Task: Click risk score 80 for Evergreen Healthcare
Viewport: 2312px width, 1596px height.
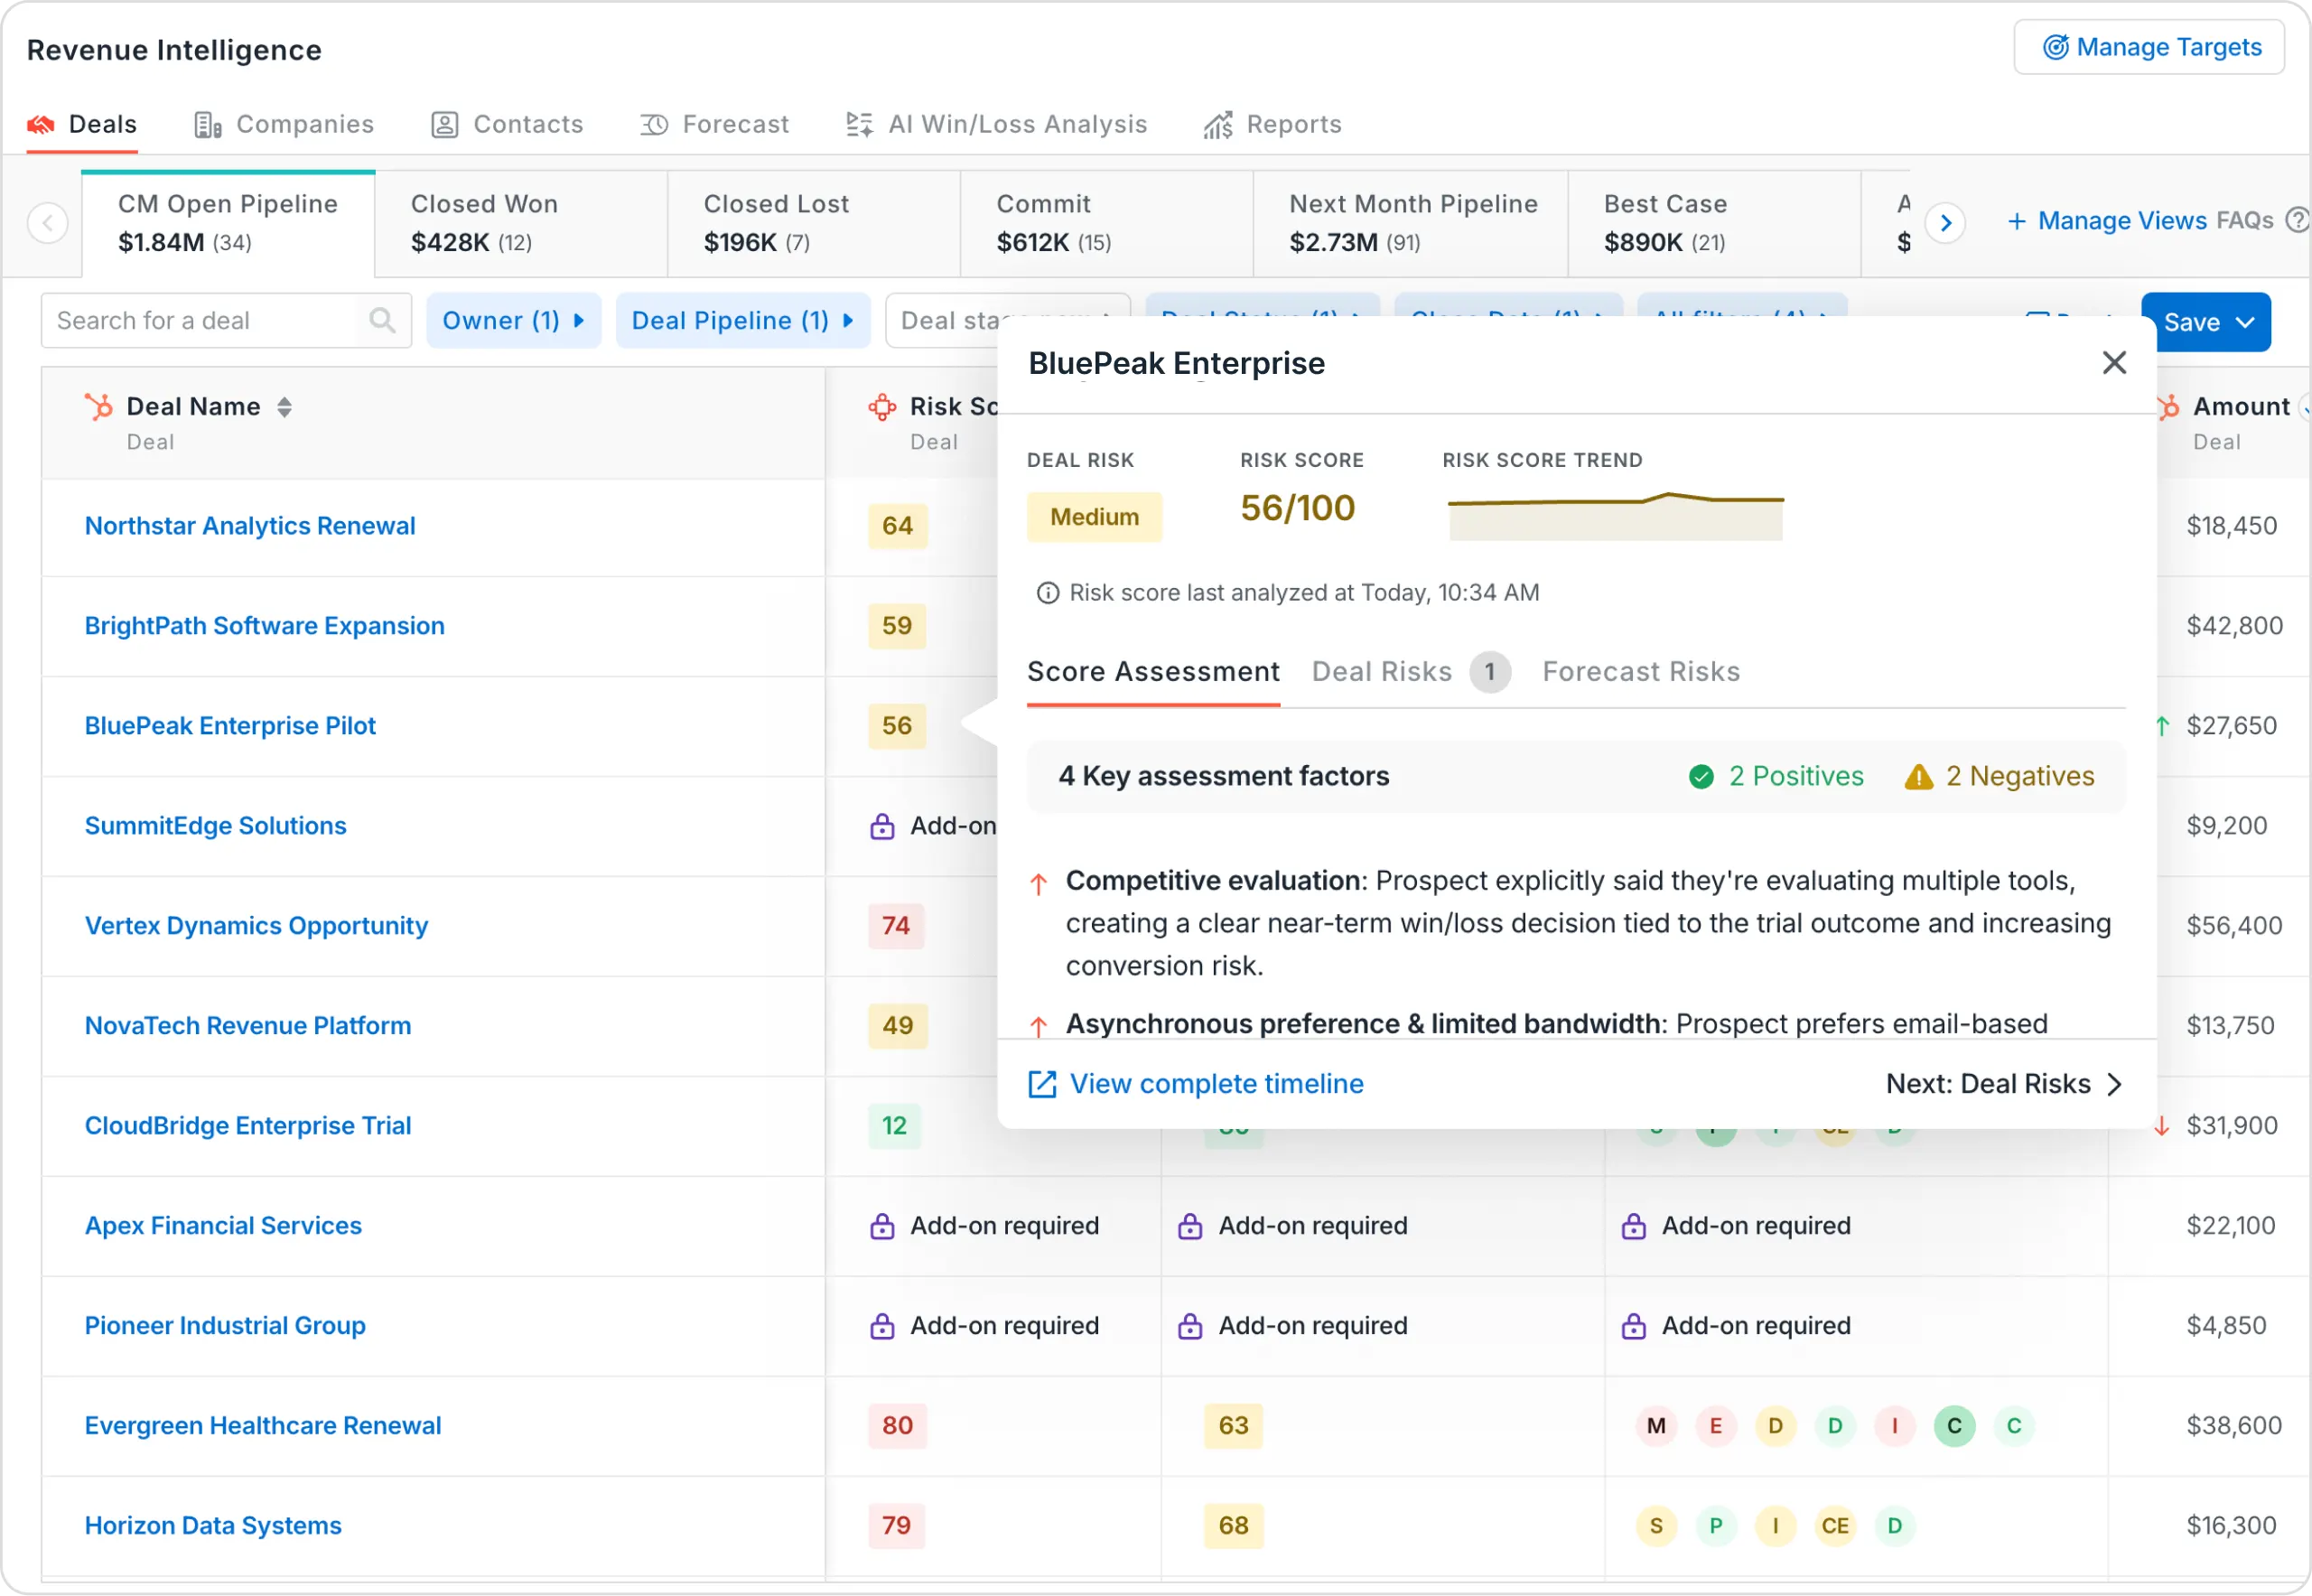Action: point(897,1426)
